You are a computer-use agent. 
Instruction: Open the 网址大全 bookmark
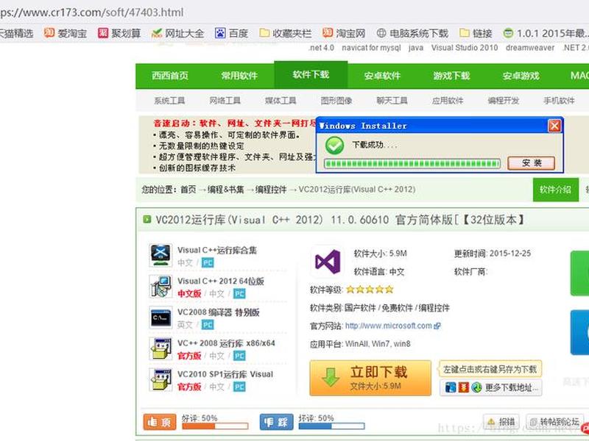pos(177,33)
